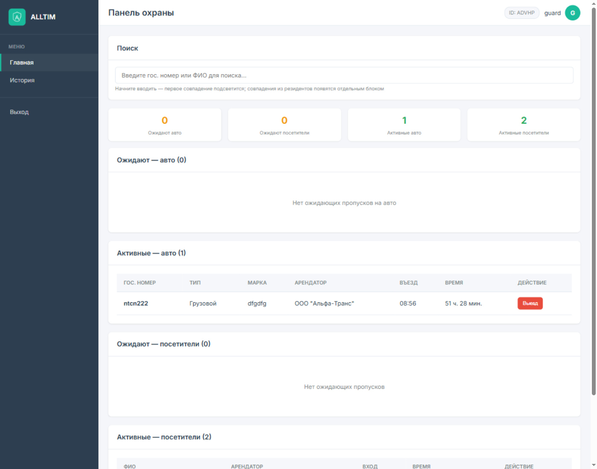Screen dimensions: 597x469
Task: Click the scrollbar down arrow
Action: (x=594, y=465)
